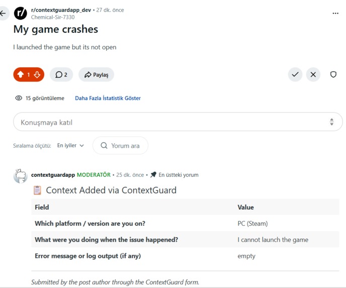Screen dimensions: 346x288
Task: Open contextguardapp username link
Action: click(x=53, y=175)
